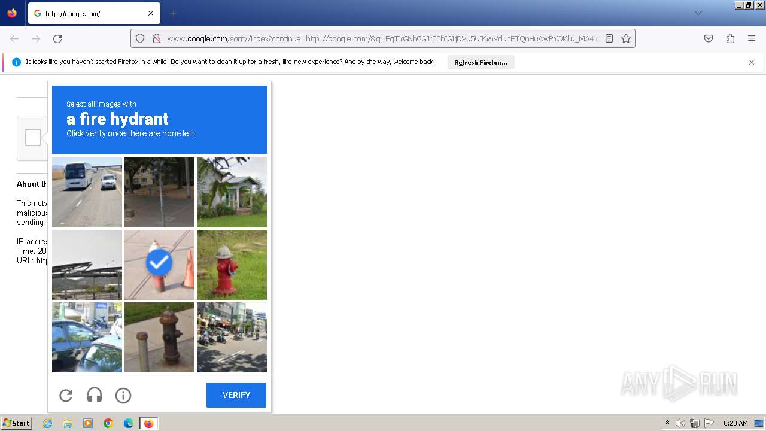Reload the current page
The image size is (766, 431).
tap(57, 38)
